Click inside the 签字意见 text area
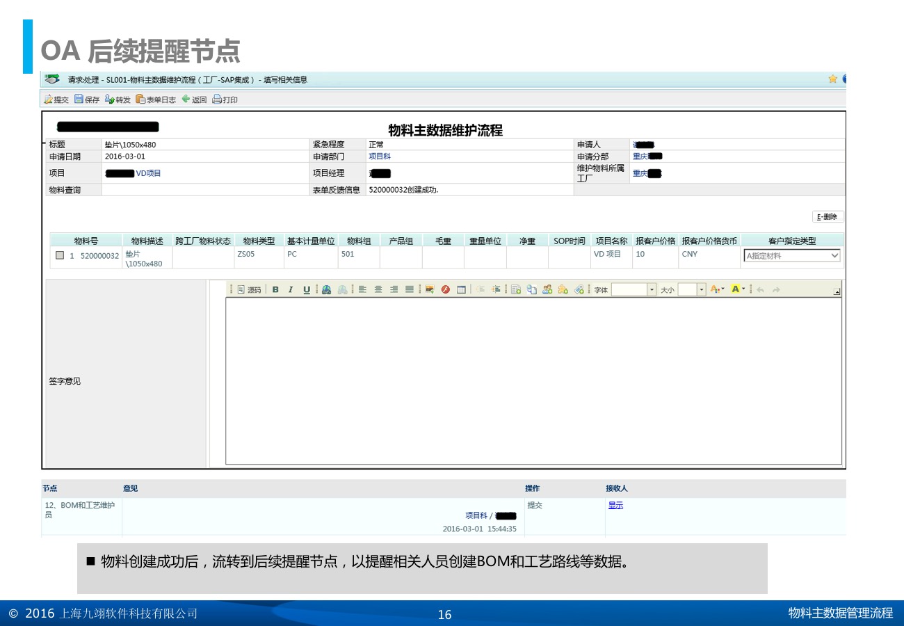Image resolution: width=904 pixels, height=626 pixels. (533, 380)
